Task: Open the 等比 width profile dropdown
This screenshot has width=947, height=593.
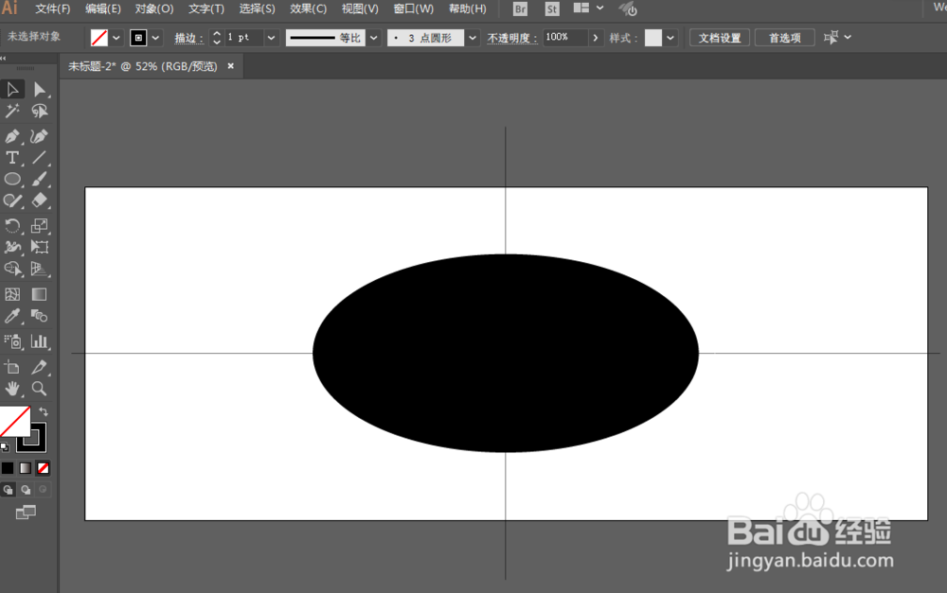Action: click(372, 38)
